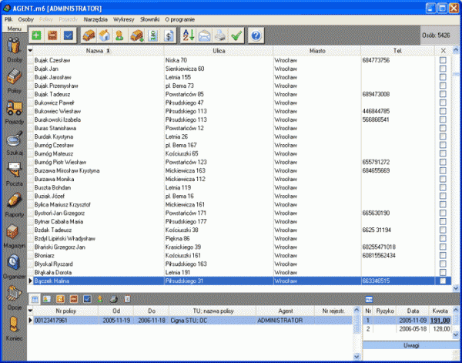
Task: Open Pojazdy in the left sidebar
Action: pyautogui.click(x=14, y=112)
